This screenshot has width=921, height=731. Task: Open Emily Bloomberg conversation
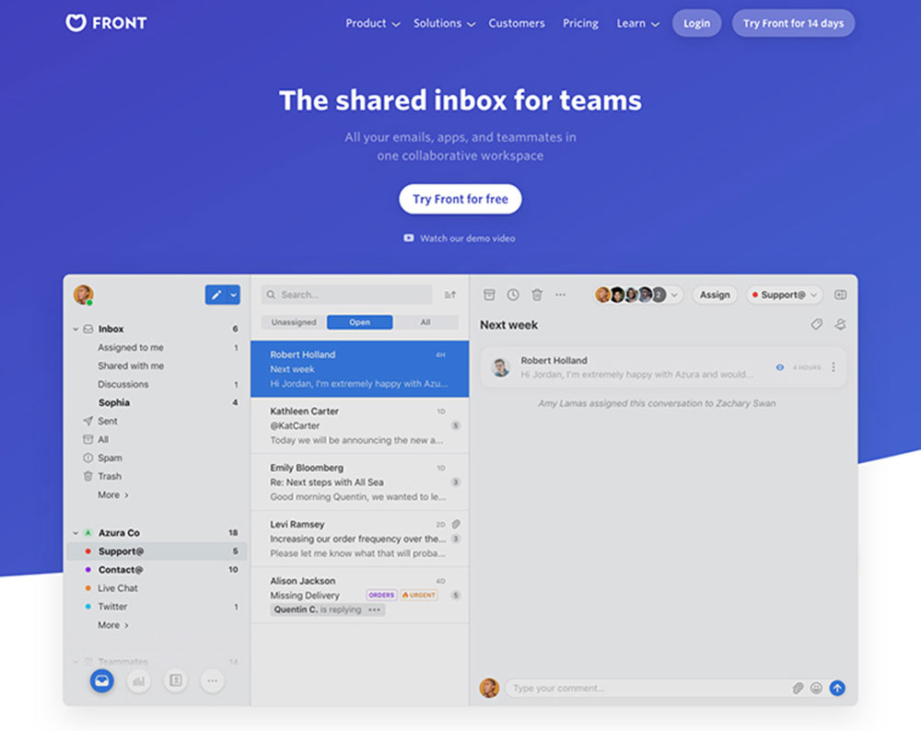(x=359, y=482)
